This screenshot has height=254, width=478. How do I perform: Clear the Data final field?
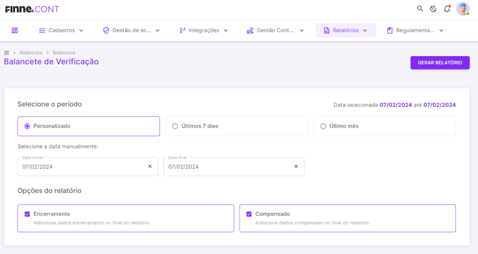(296, 167)
